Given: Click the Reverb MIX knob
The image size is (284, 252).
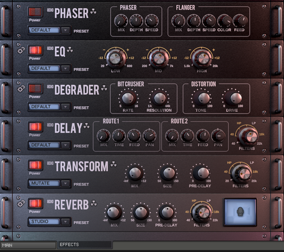Looking at the screenshot, I should pyautogui.click(x=114, y=212).
